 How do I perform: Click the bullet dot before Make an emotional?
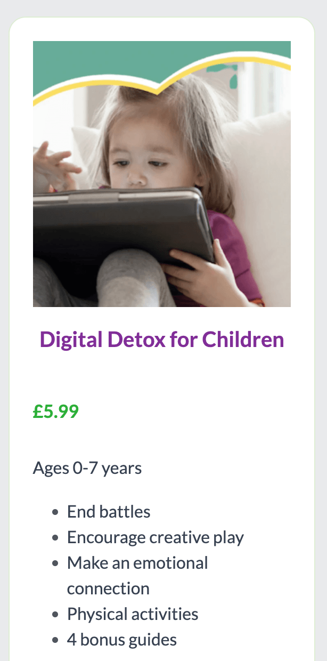(55, 564)
